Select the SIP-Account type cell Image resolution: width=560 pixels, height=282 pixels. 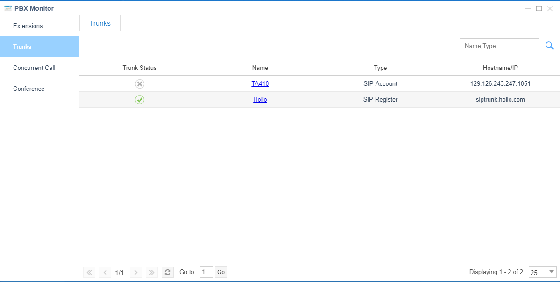[380, 84]
